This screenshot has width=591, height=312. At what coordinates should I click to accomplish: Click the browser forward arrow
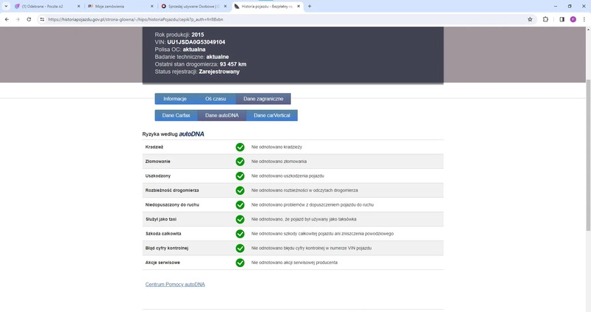(x=18, y=19)
